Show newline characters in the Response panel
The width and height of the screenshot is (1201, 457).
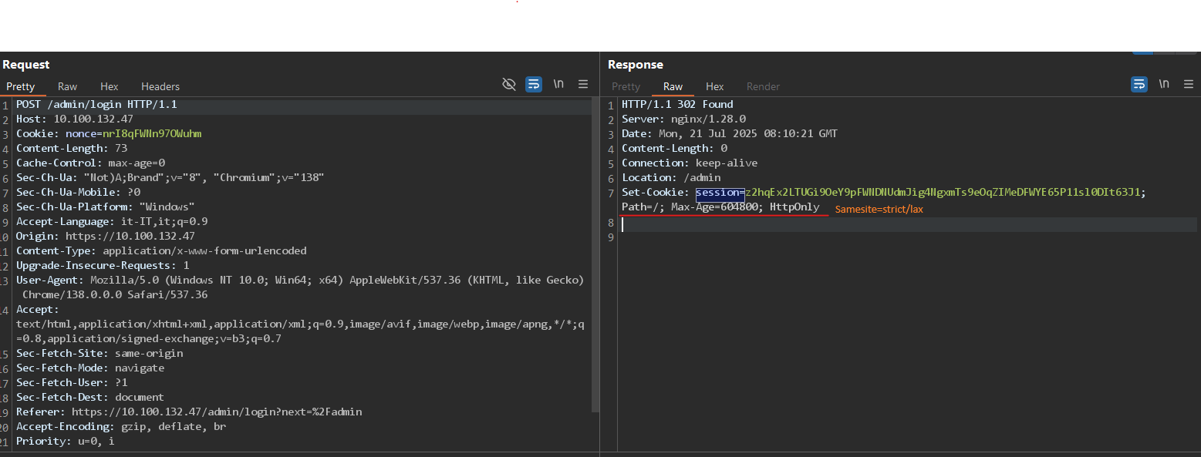coord(1164,85)
